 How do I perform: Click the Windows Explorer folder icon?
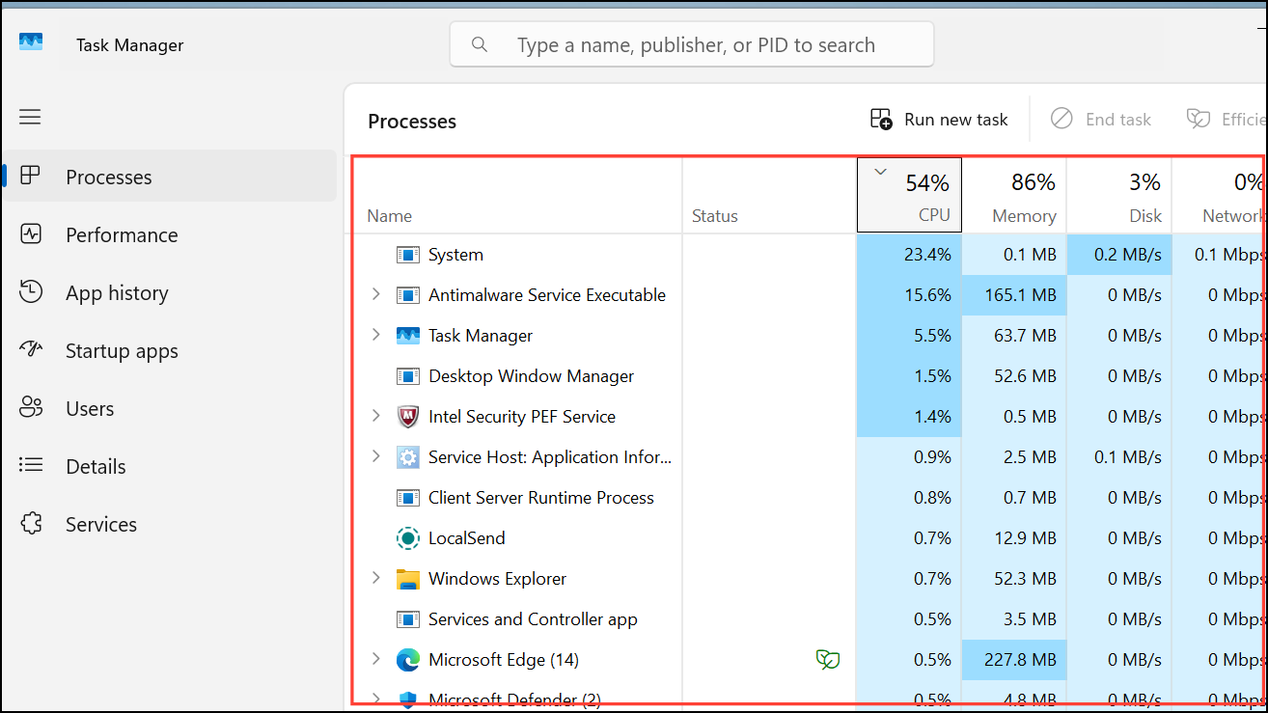[x=407, y=579]
